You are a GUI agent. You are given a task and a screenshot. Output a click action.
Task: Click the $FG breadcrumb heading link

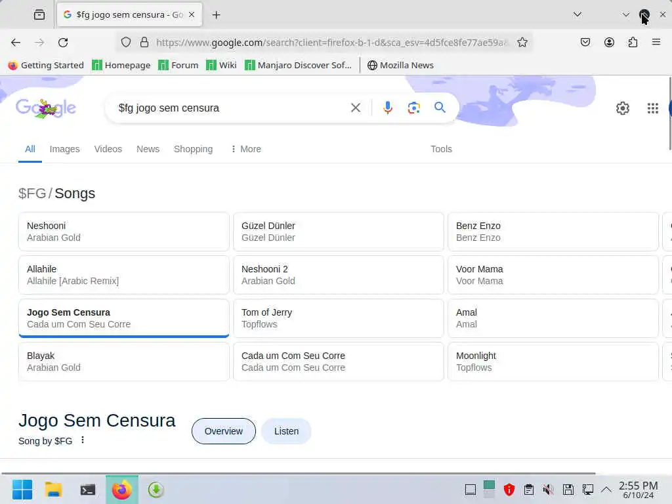click(x=32, y=194)
